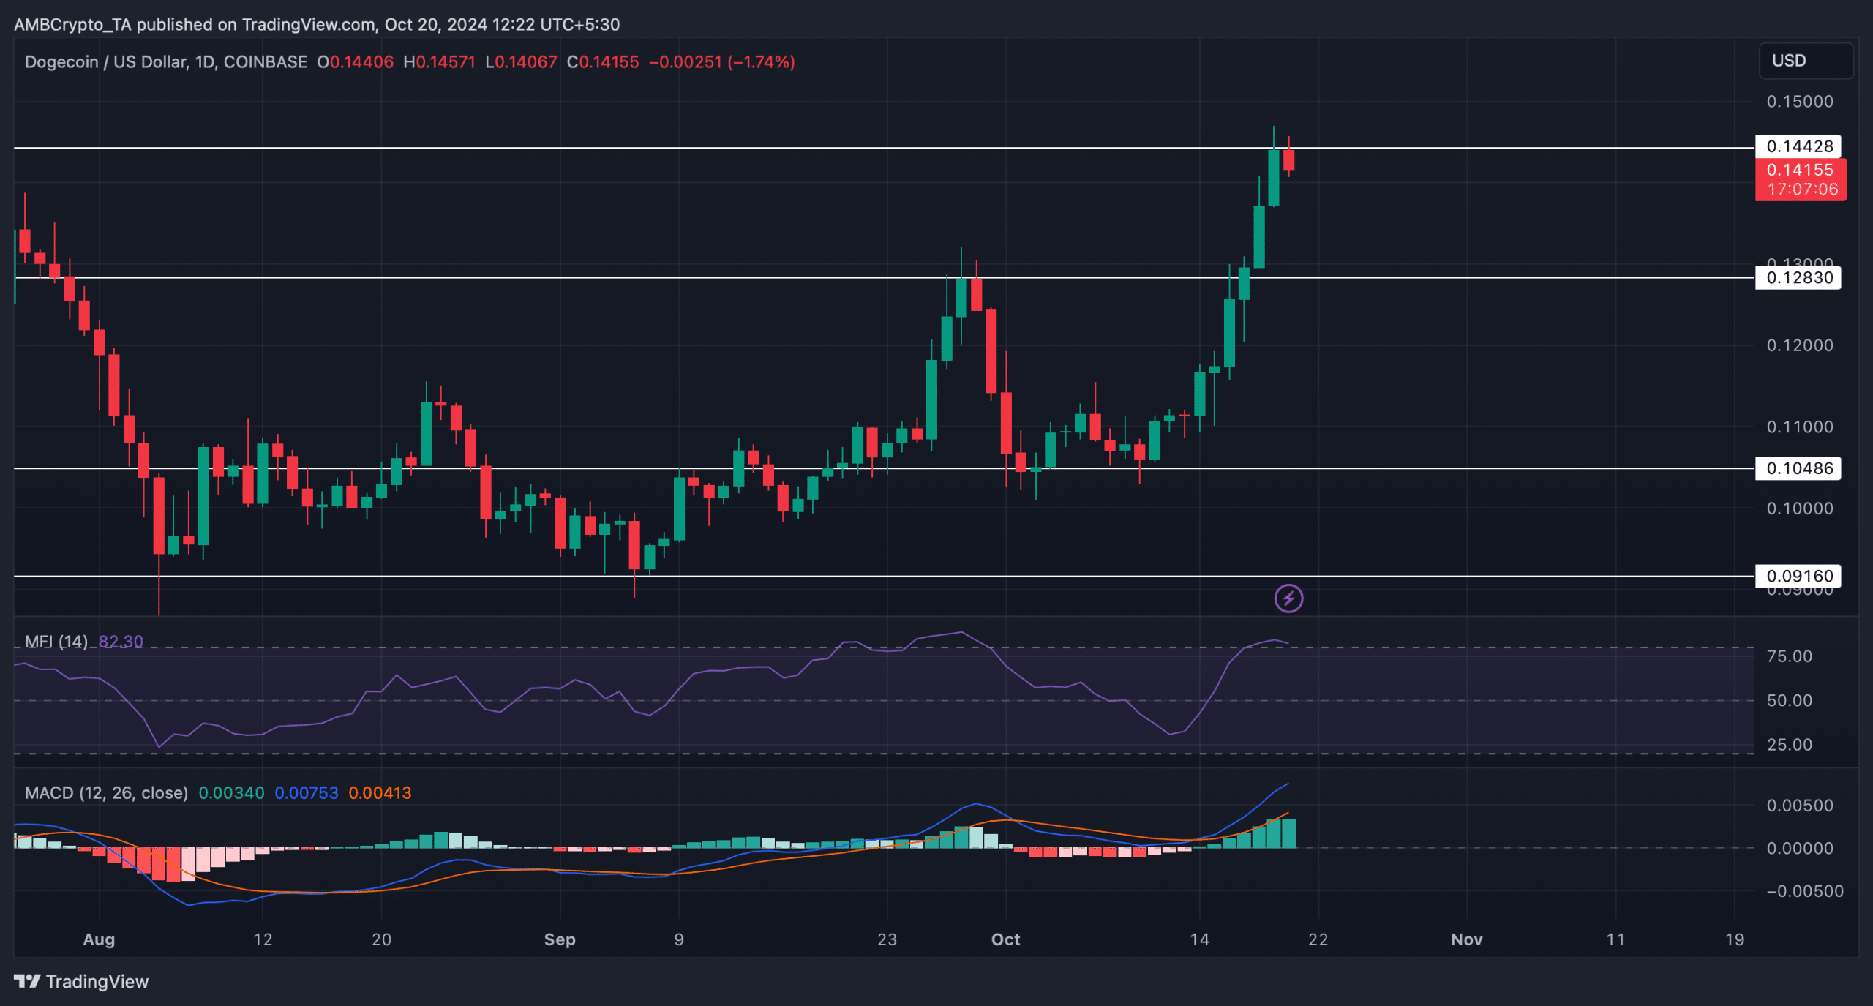Click the MACD signal value 0.00413
Screen dimensions: 1873x1006
pyautogui.click(x=380, y=793)
